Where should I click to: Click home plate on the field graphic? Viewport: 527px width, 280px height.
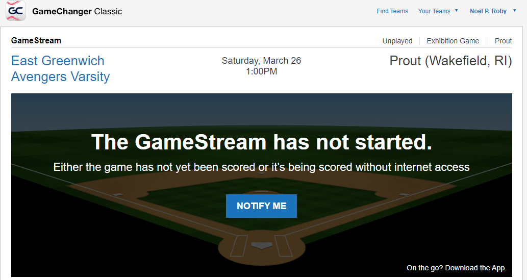point(262,246)
